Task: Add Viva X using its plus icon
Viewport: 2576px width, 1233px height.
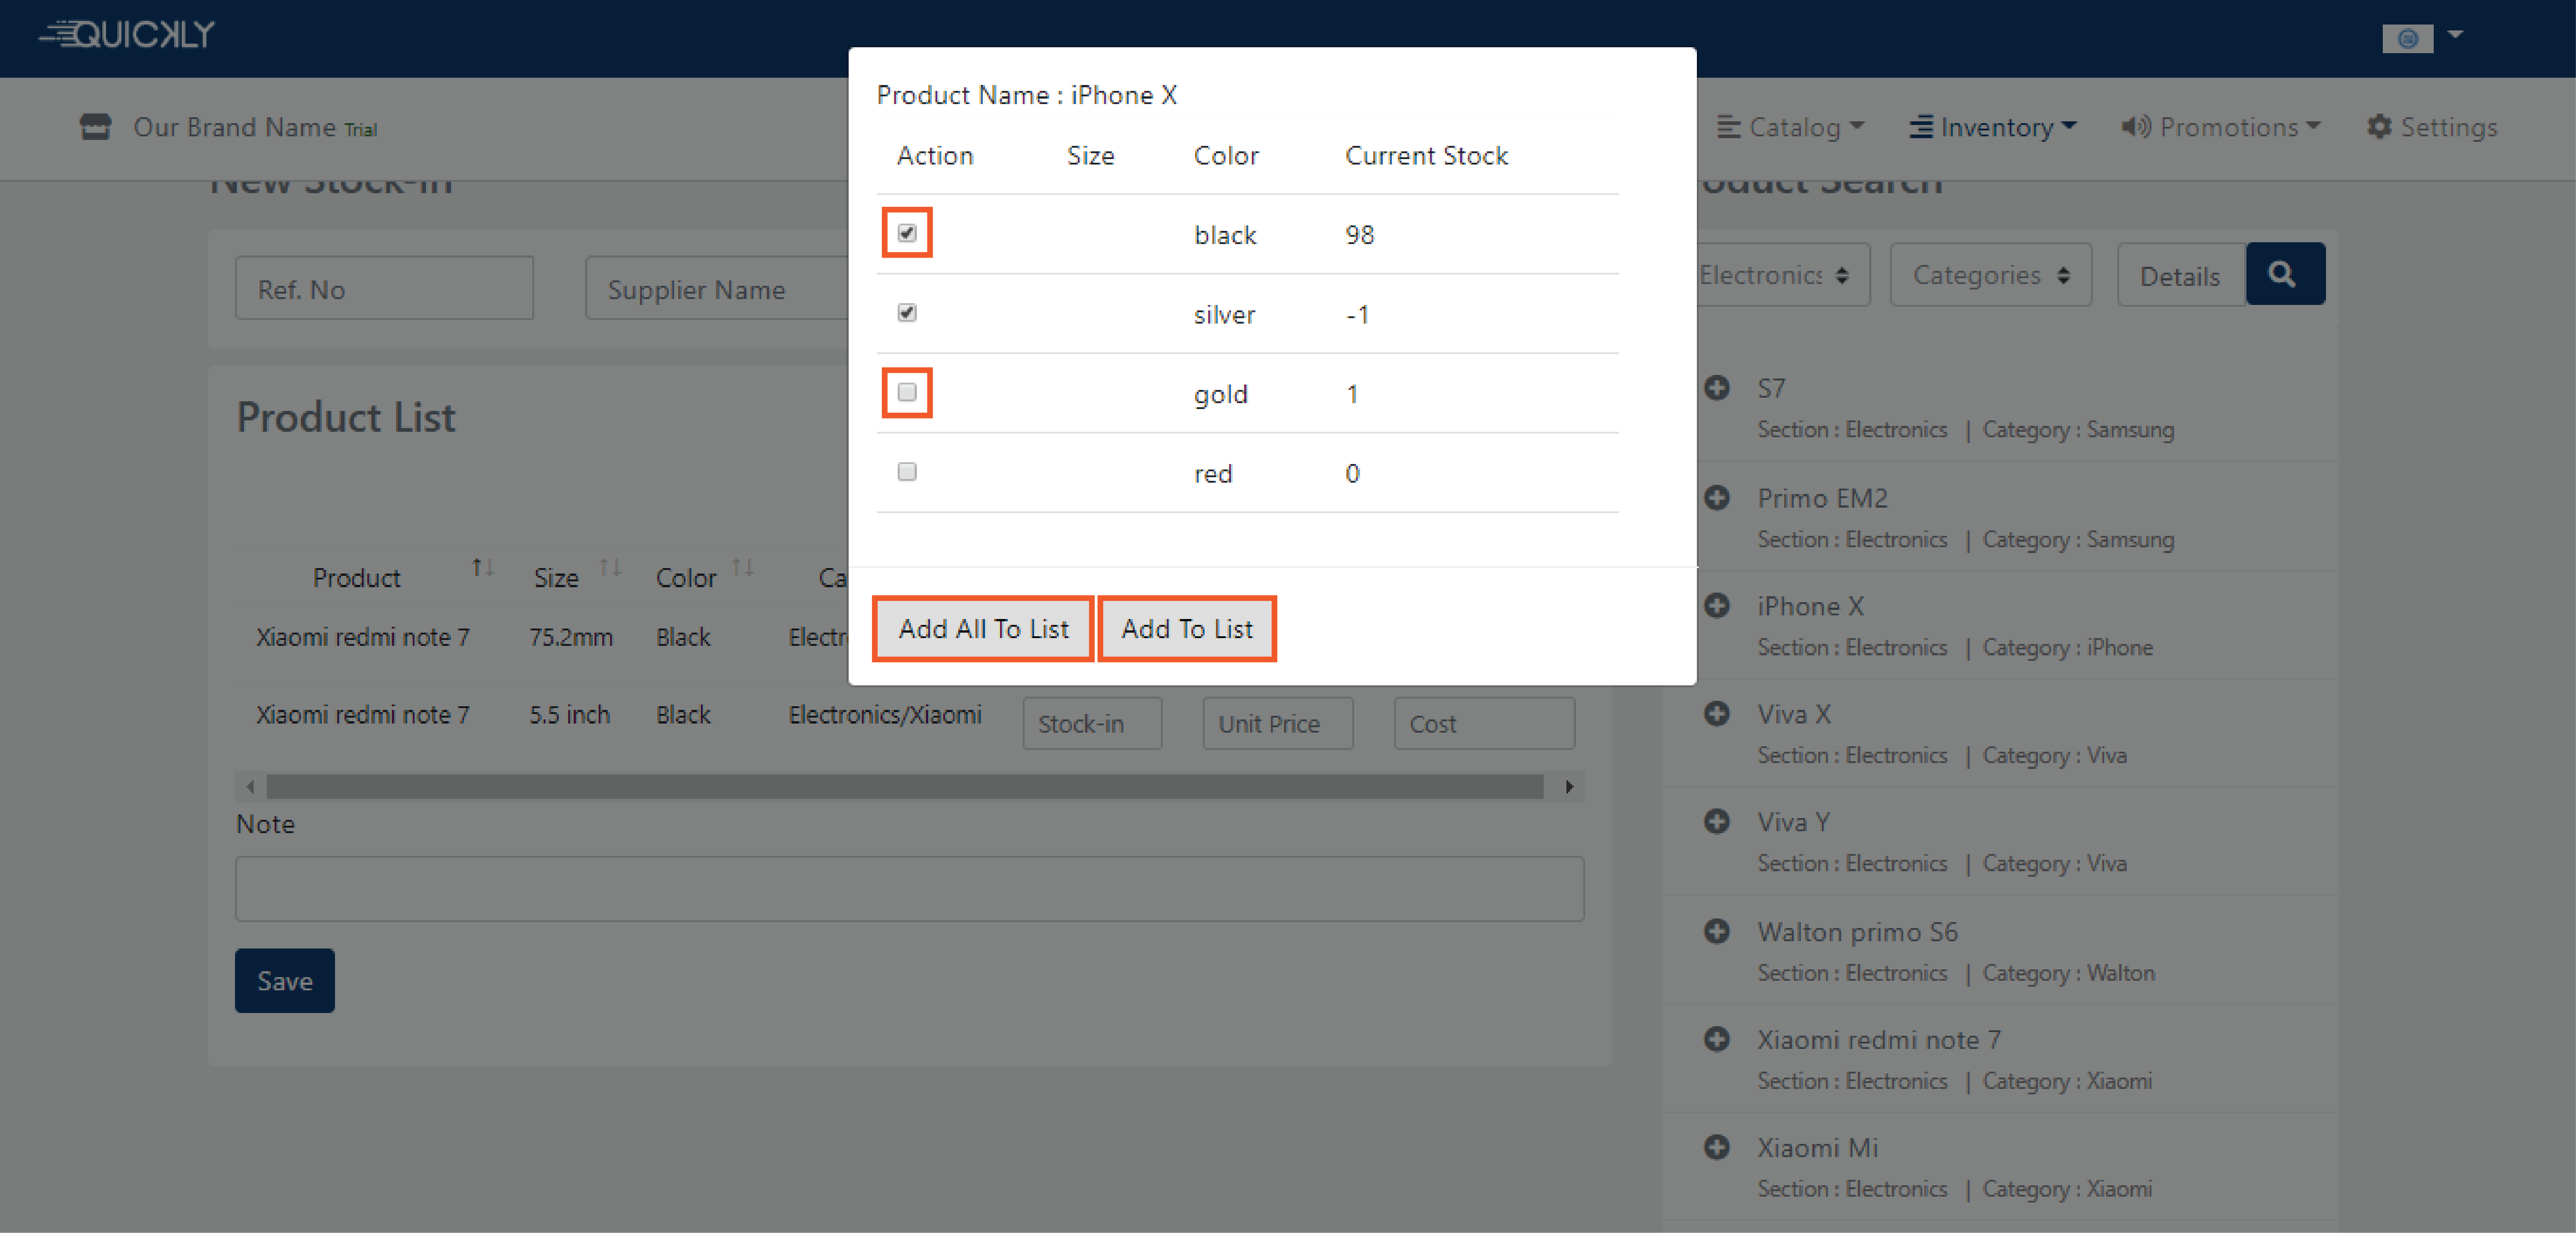Action: pos(1716,713)
